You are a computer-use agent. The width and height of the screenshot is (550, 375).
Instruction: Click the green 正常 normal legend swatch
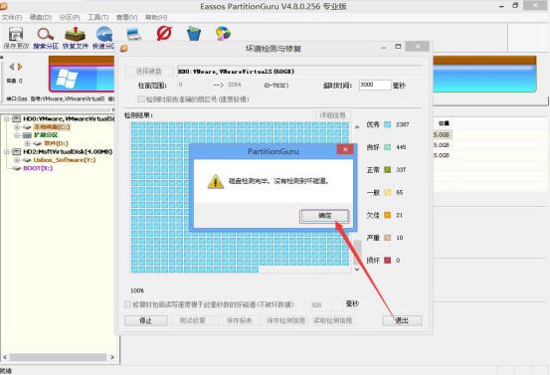[388, 170]
